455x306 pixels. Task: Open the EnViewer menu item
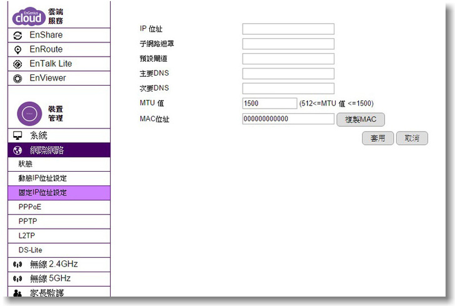pyautogui.click(x=59, y=78)
